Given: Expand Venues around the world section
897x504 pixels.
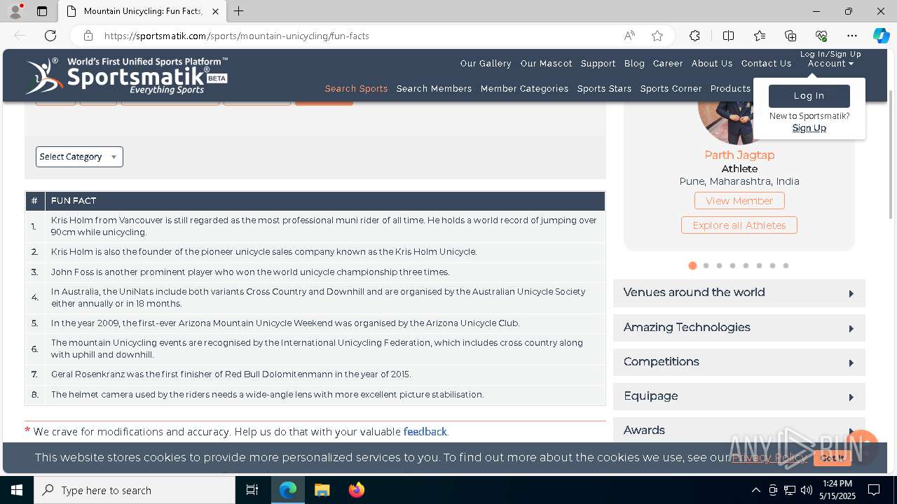Looking at the screenshot, I should point(739,293).
